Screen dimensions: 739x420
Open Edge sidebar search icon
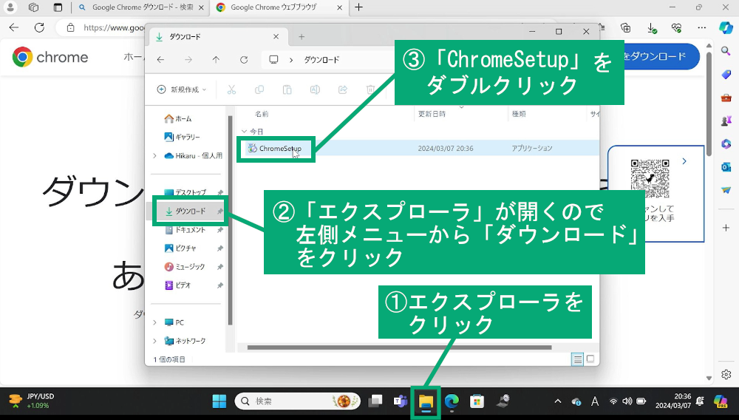pyautogui.click(x=726, y=51)
